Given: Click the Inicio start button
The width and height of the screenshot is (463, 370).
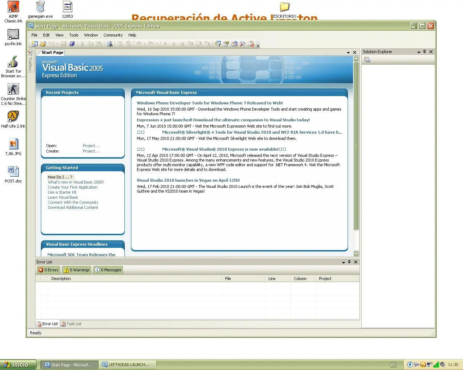Looking at the screenshot, I should (18, 365).
